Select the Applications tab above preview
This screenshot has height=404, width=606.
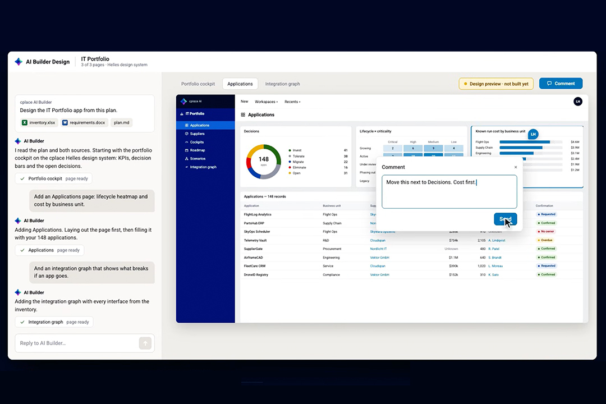point(240,84)
